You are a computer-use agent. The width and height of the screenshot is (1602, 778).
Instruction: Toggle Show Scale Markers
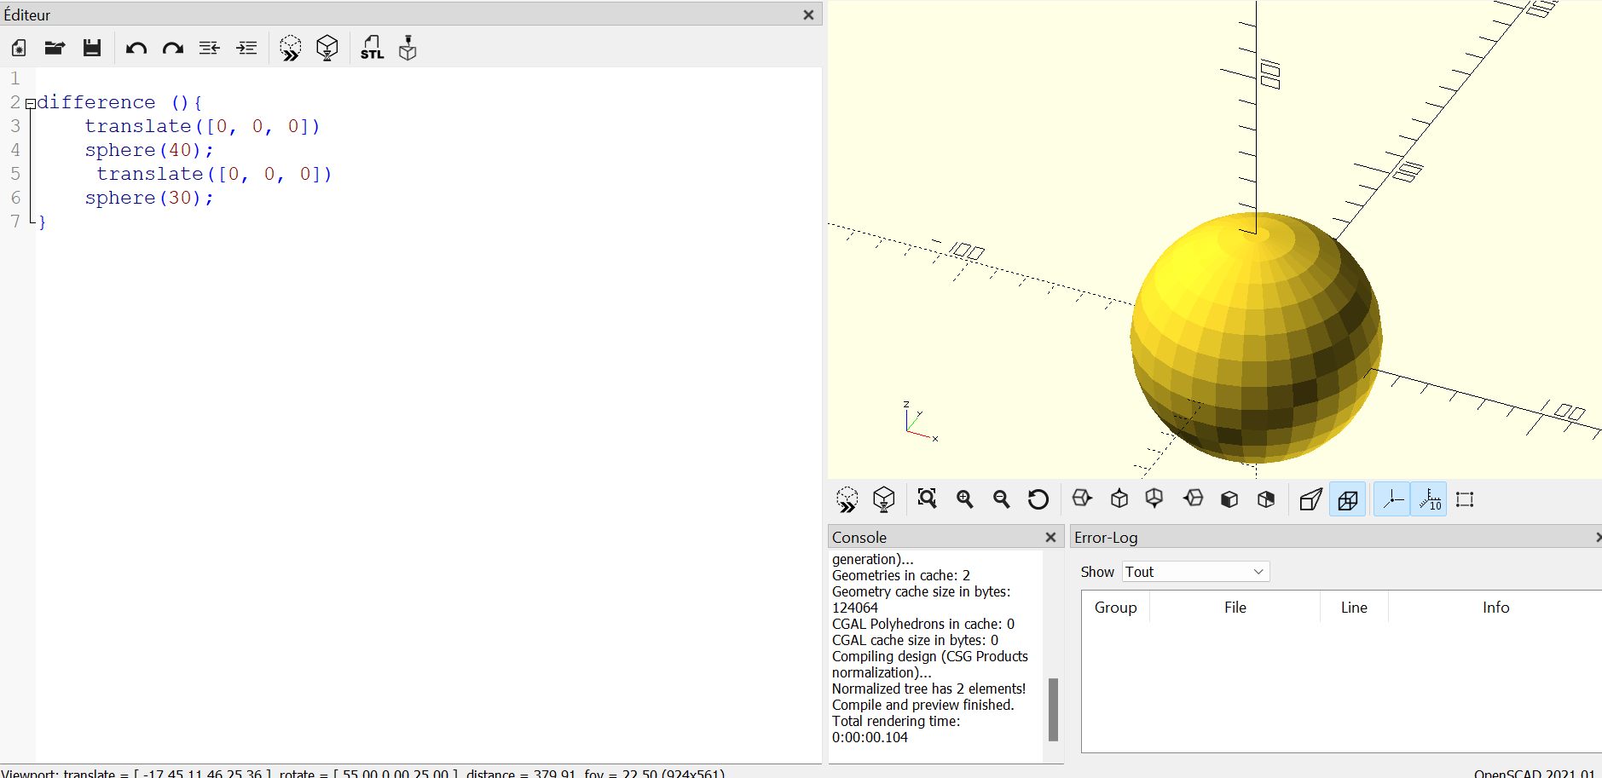click(1429, 499)
